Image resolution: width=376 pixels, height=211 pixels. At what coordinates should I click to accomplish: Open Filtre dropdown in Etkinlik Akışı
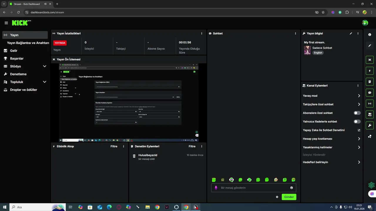114,146
